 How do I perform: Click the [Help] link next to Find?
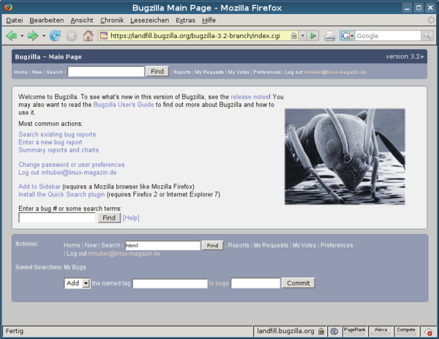131,217
